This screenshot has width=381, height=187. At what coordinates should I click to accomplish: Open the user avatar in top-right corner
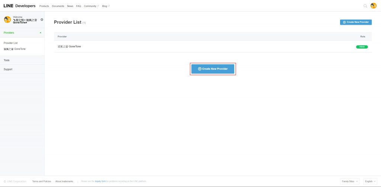pos(374,6)
